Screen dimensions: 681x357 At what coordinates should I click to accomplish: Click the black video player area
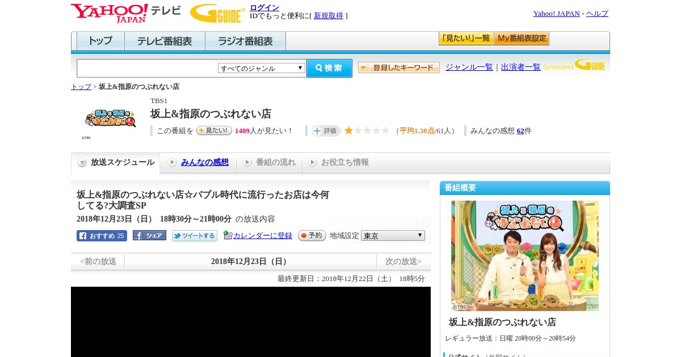click(251, 322)
